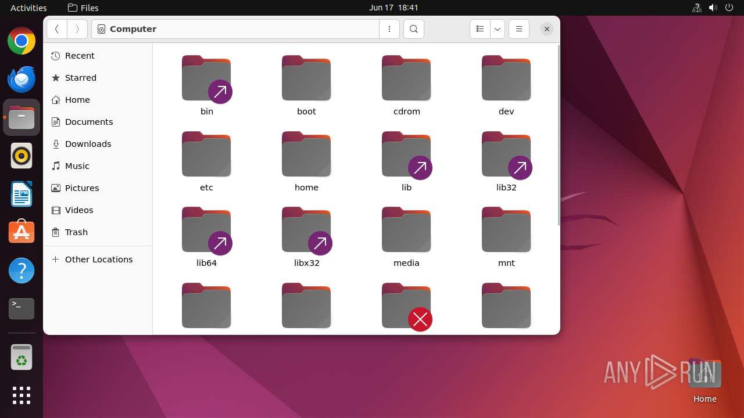This screenshot has width=744, height=418.
Task: Open Pictures in the sidebar
Action: [98, 188]
